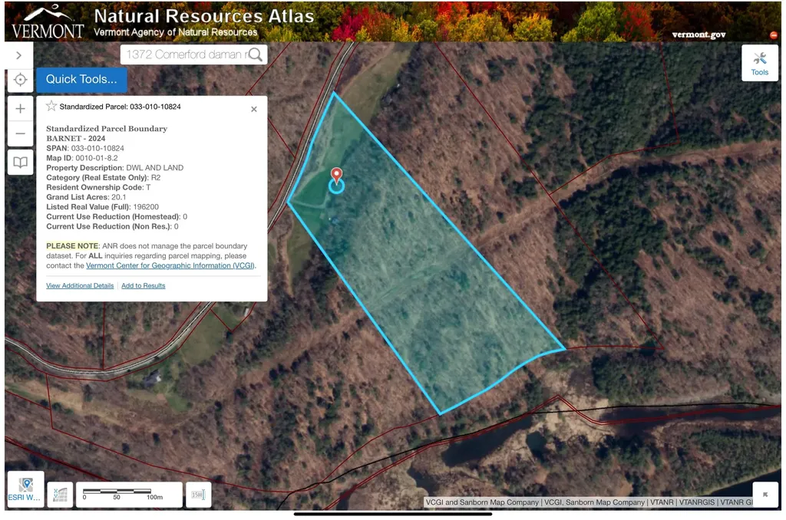Star the Standardized Parcel result
Viewport: 786px width, 520px height.
pos(51,107)
